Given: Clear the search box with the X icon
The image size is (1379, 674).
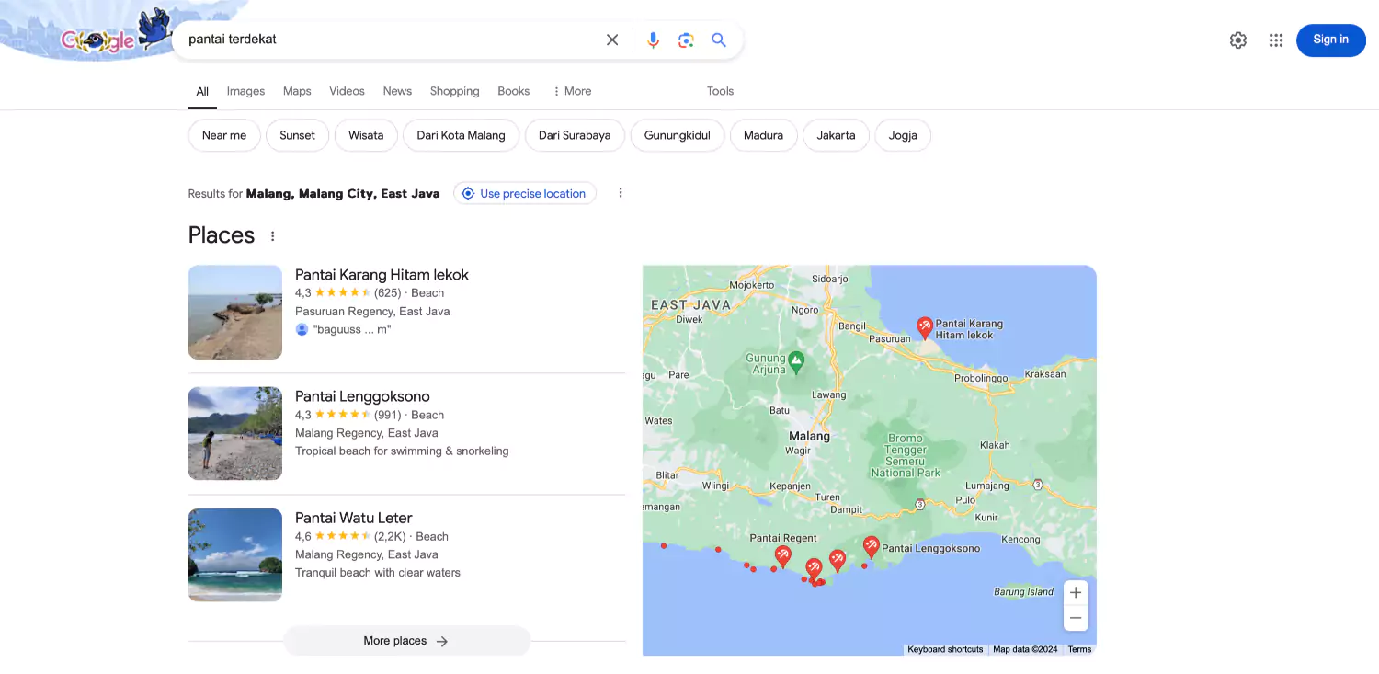Looking at the screenshot, I should (x=612, y=40).
